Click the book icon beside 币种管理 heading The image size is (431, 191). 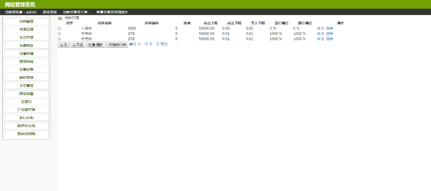point(60,18)
